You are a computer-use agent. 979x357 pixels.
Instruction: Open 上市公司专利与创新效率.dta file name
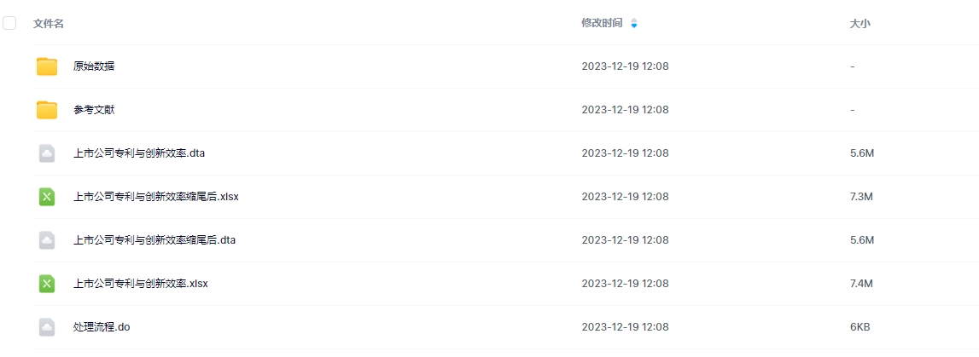pyautogui.click(x=139, y=153)
